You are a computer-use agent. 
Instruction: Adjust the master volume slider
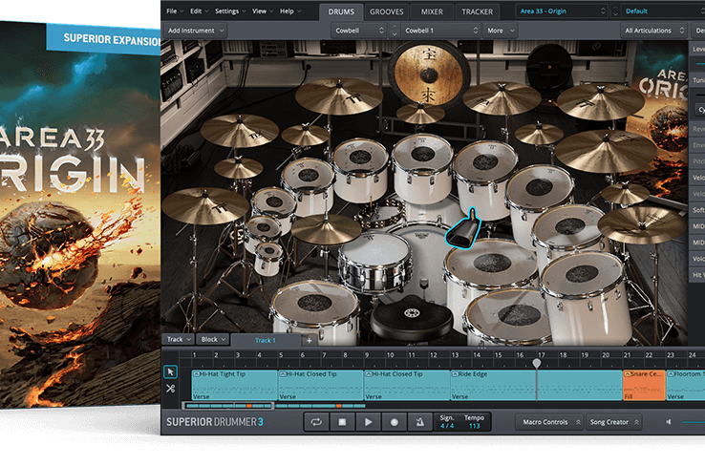694,422
